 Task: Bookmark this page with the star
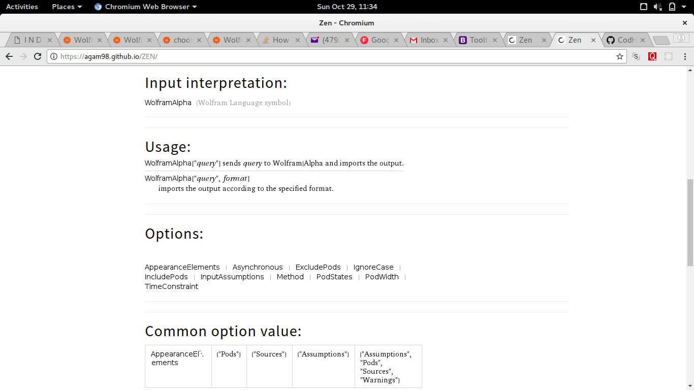pos(620,56)
